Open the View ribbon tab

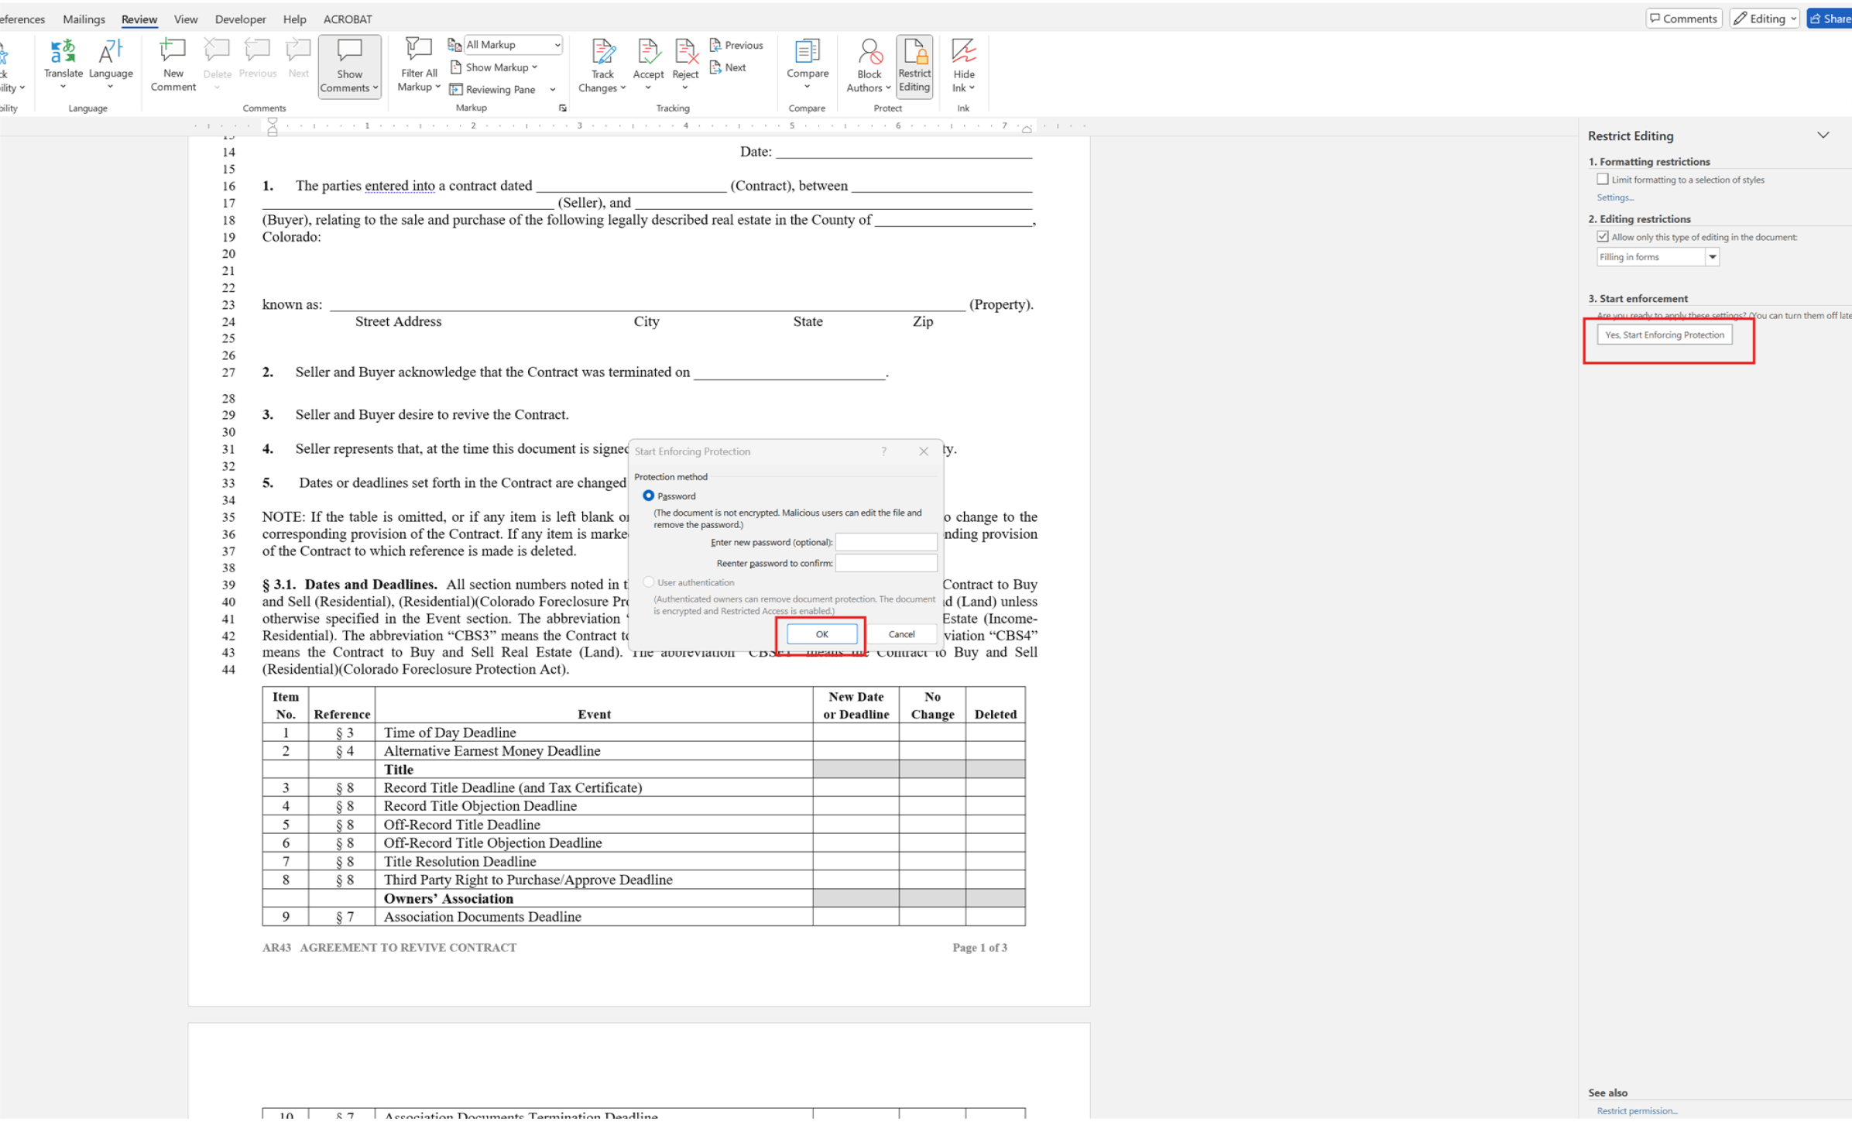point(185,19)
